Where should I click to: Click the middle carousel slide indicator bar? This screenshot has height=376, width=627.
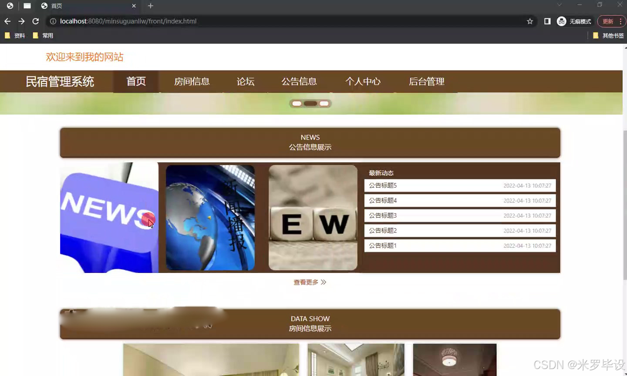[x=310, y=103]
